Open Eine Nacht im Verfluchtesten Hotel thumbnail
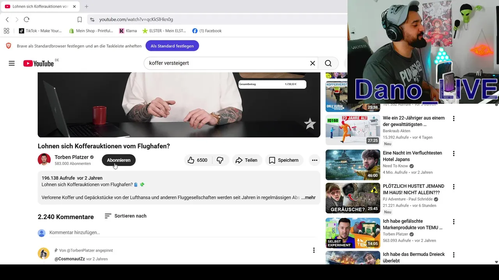Viewport: 499px width, 280px height. 353,165
